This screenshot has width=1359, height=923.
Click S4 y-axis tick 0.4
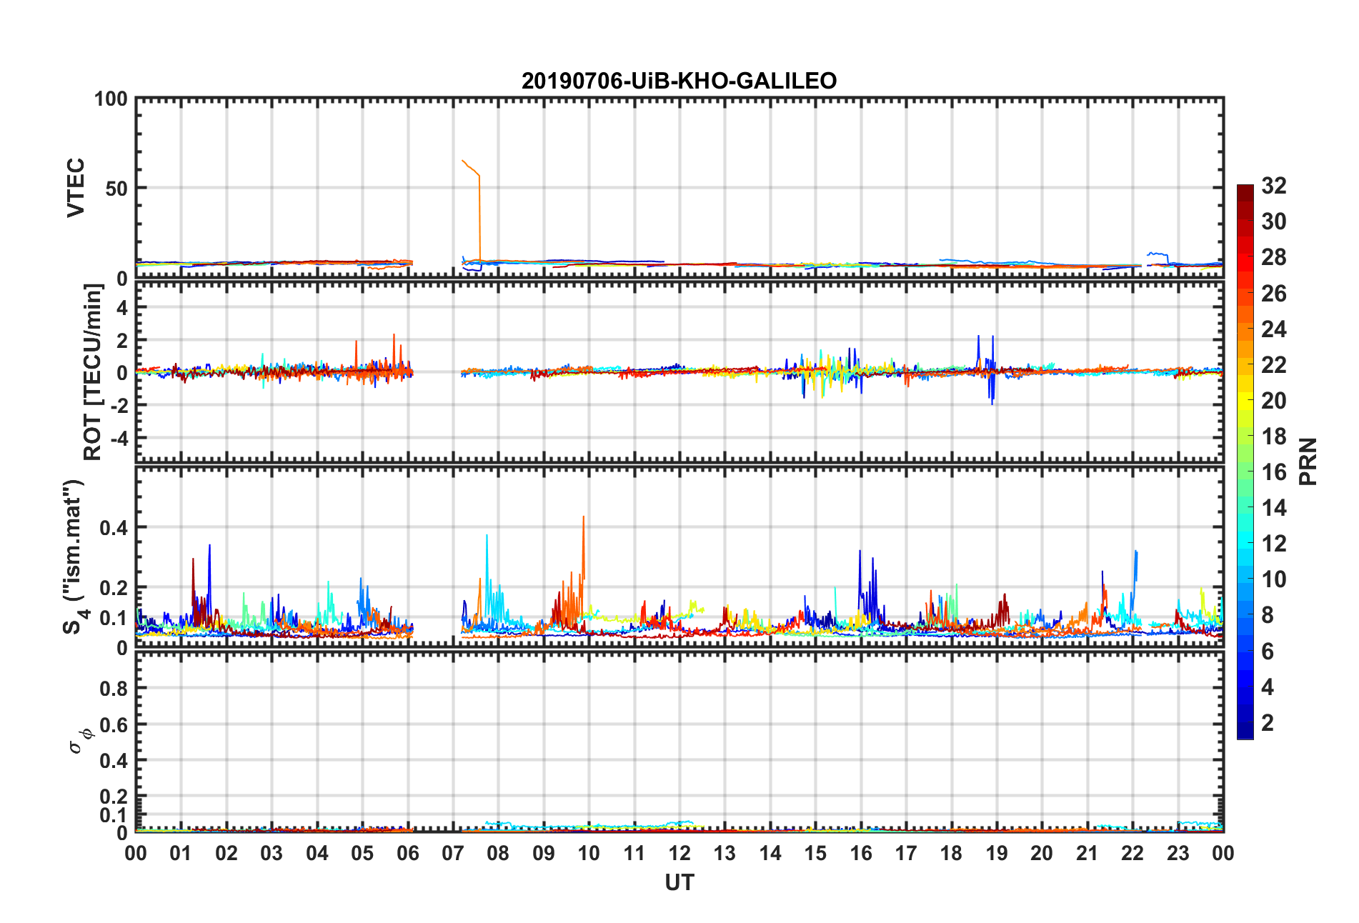pos(114,528)
